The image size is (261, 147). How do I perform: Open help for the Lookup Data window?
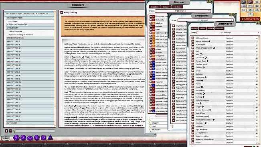pos(258,22)
